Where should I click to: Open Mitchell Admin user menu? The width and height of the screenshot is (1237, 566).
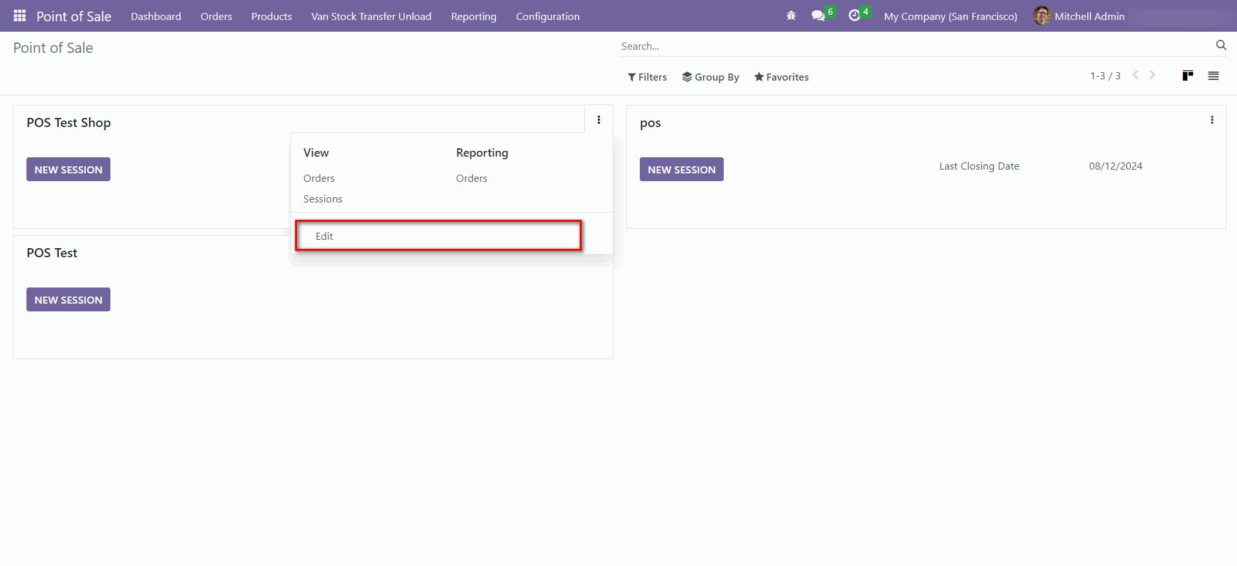[x=1079, y=16]
